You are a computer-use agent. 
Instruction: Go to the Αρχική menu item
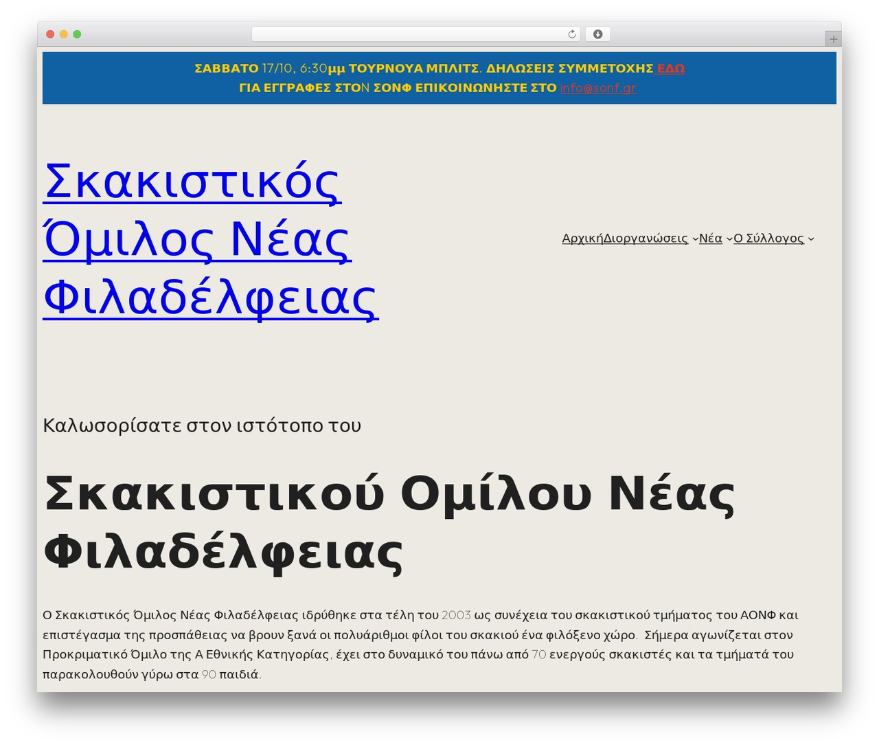point(582,238)
